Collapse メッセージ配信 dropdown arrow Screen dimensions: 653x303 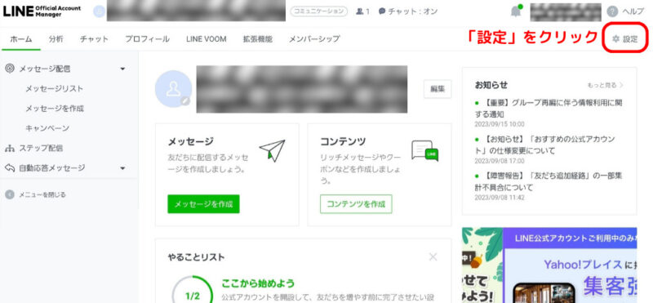click(x=122, y=69)
